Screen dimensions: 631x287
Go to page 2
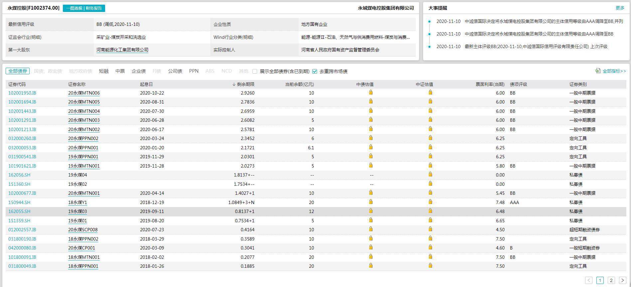pos(611,280)
